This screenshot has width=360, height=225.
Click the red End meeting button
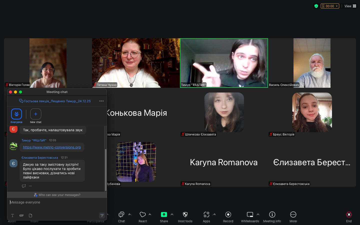click(x=349, y=215)
